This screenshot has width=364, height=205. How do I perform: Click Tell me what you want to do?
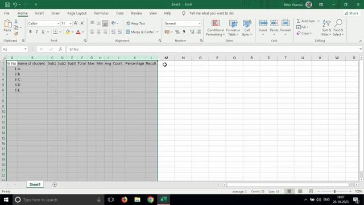[211, 13]
